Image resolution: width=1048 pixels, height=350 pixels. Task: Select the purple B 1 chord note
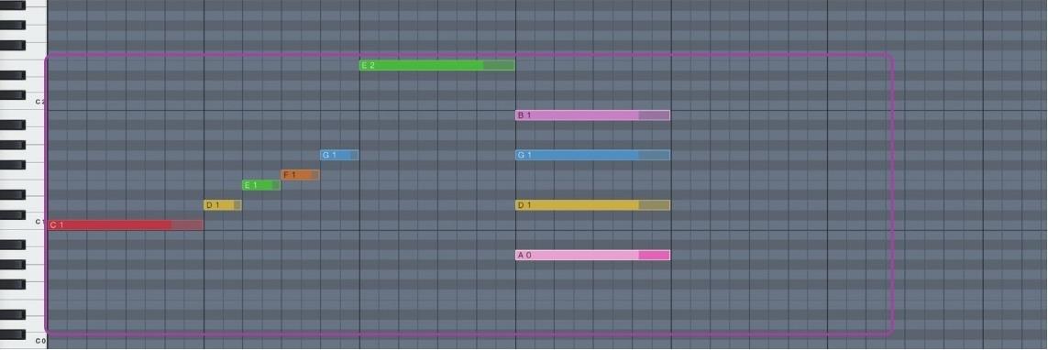tap(593, 115)
